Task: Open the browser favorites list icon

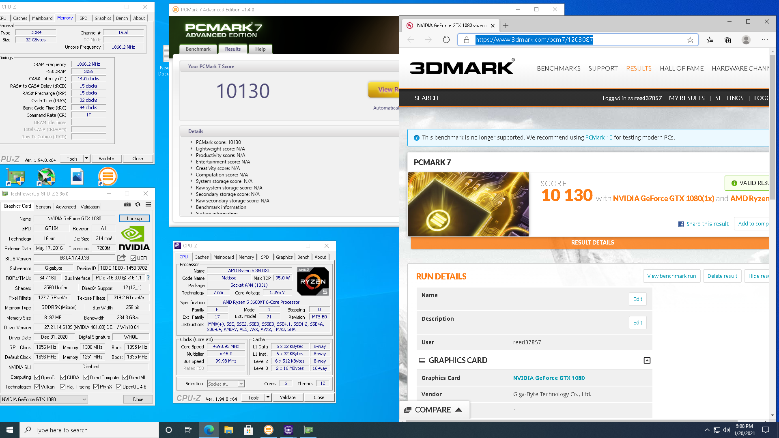Action: tap(710, 40)
